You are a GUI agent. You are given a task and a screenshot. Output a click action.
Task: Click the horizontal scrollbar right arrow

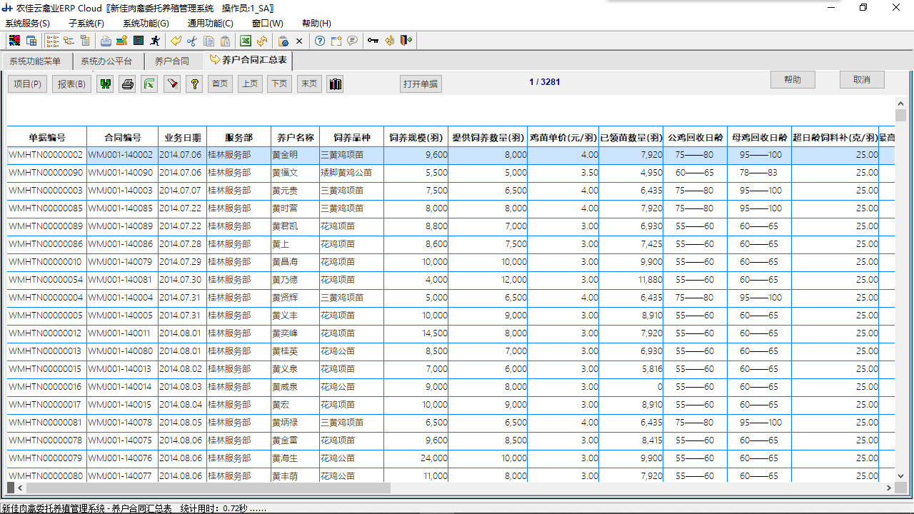click(888, 489)
